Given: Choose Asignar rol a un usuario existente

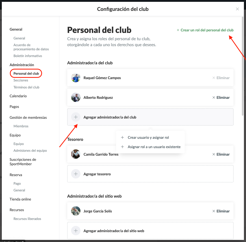Looking at the screenshot, I should (154, 147).
